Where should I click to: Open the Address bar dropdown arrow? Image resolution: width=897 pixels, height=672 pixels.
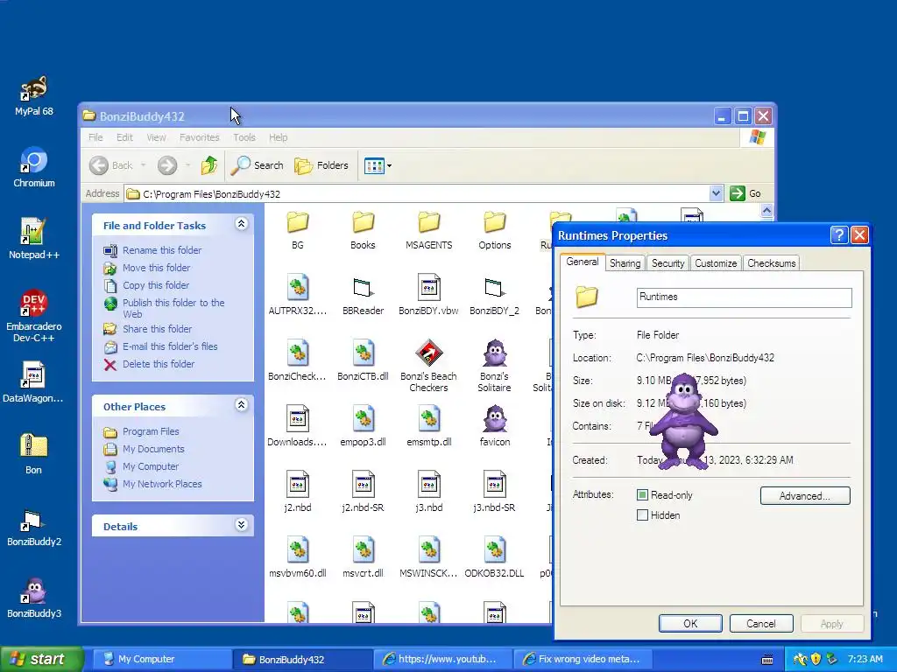click(716, 193)
